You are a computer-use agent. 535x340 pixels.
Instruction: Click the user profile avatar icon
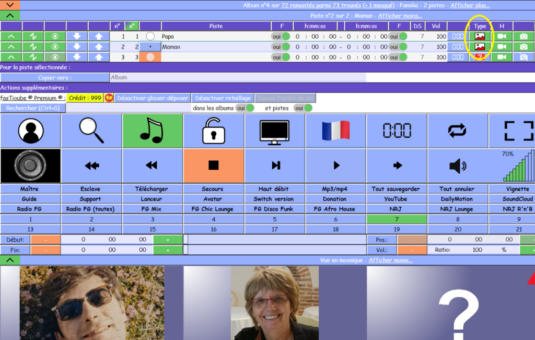pyautogui.click(x=30, y=131)
